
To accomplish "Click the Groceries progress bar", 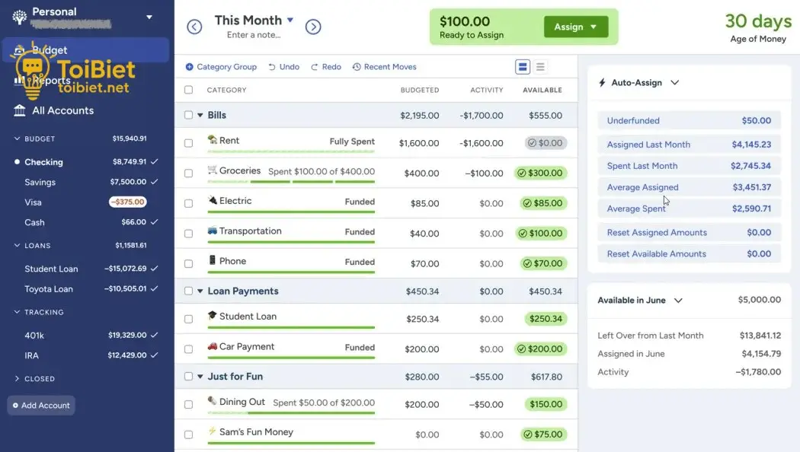I will click(291, 182).
